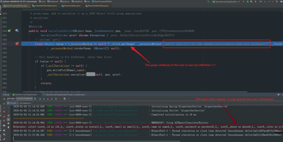Select the Endpoints sub-tab
This screenshot has width=283, height=142.
(x=26, y=103)
